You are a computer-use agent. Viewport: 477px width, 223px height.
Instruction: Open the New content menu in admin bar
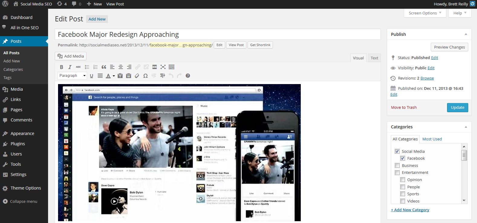point(94,4)
